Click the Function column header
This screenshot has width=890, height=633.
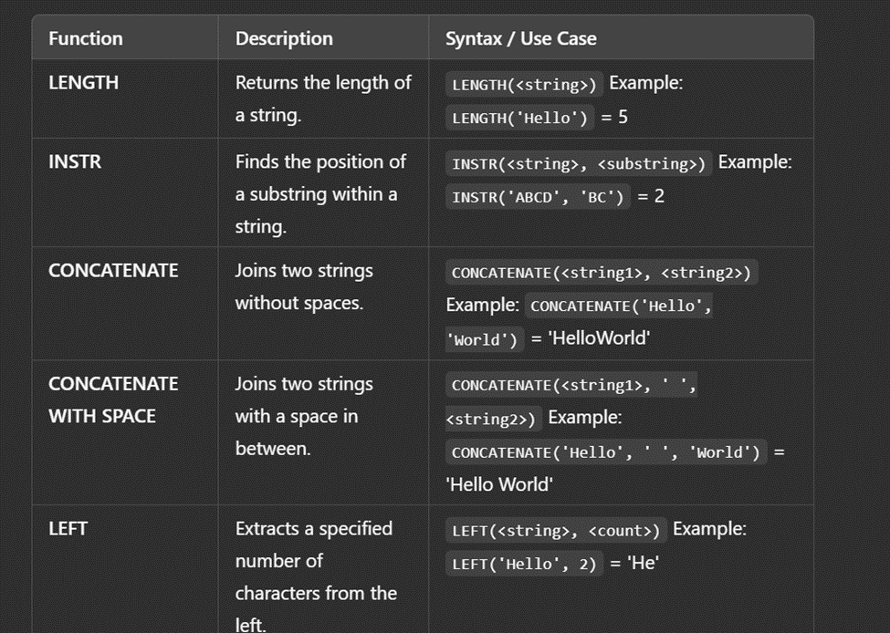86,38
